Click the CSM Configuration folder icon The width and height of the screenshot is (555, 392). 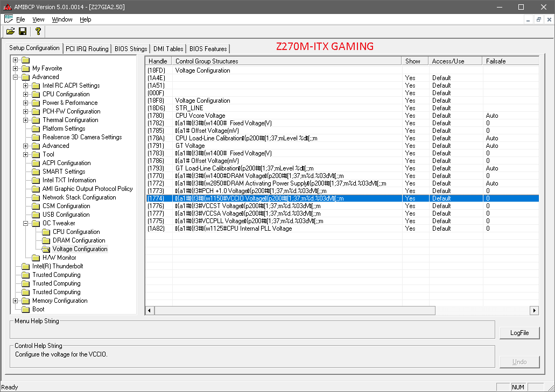[36, 206]
